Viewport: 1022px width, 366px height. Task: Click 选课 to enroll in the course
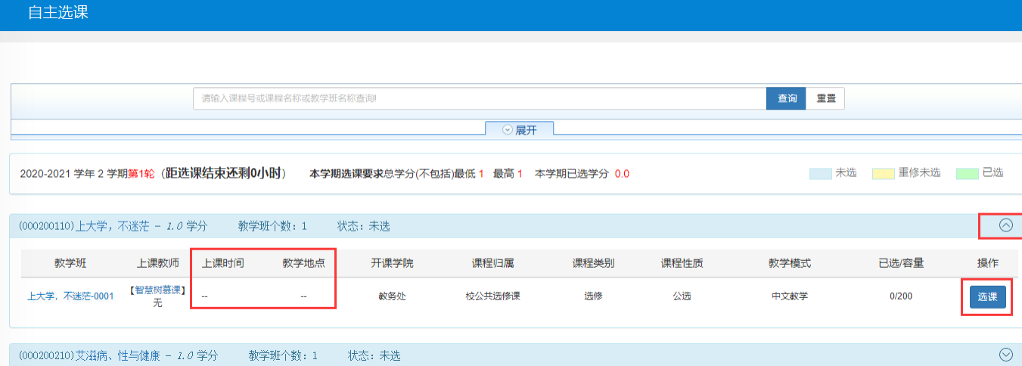tap(987, 297)
